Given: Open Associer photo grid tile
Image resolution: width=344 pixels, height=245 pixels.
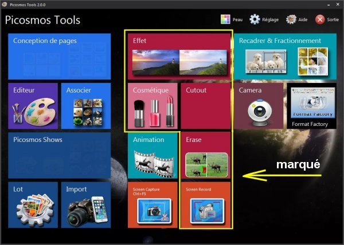Looking at the screenshot, I should tap(86, 106).
